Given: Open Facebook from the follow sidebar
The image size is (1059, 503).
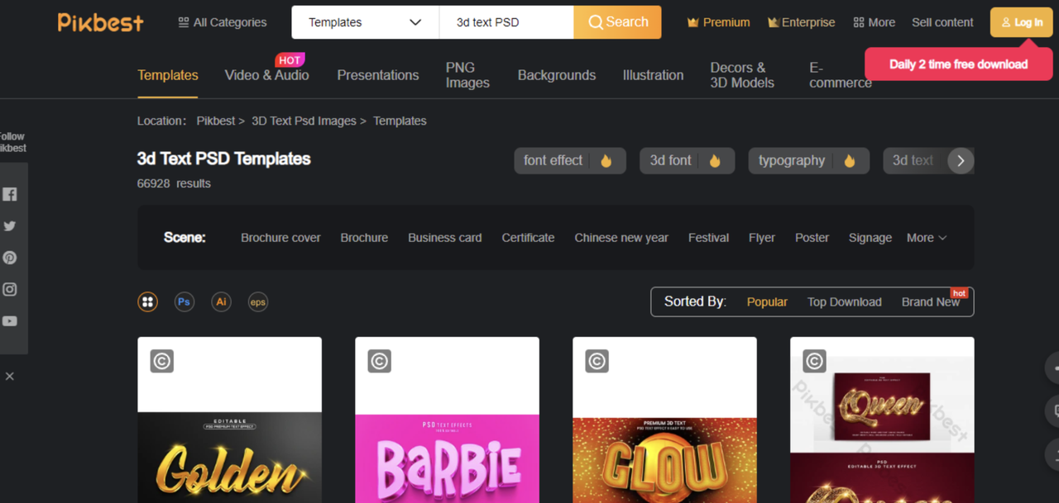Looking at the screenshot, I should [10, 194].
